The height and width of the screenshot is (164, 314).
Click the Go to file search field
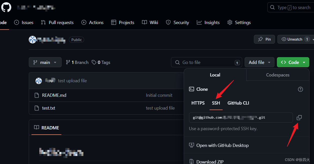pos(206,62)
